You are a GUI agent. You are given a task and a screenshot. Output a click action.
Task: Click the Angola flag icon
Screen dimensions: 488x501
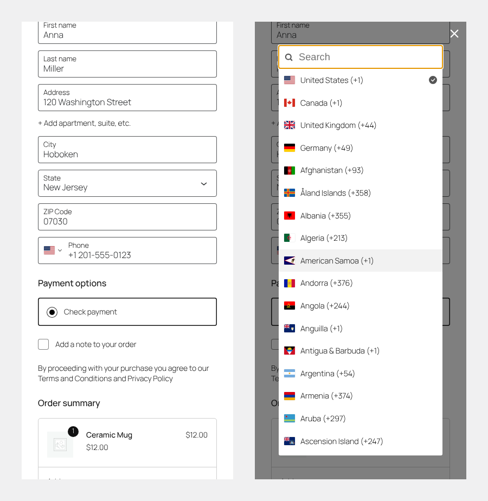point(290,306)
